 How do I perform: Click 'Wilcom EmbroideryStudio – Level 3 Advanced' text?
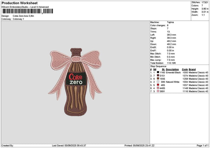[x=25, y=7]
